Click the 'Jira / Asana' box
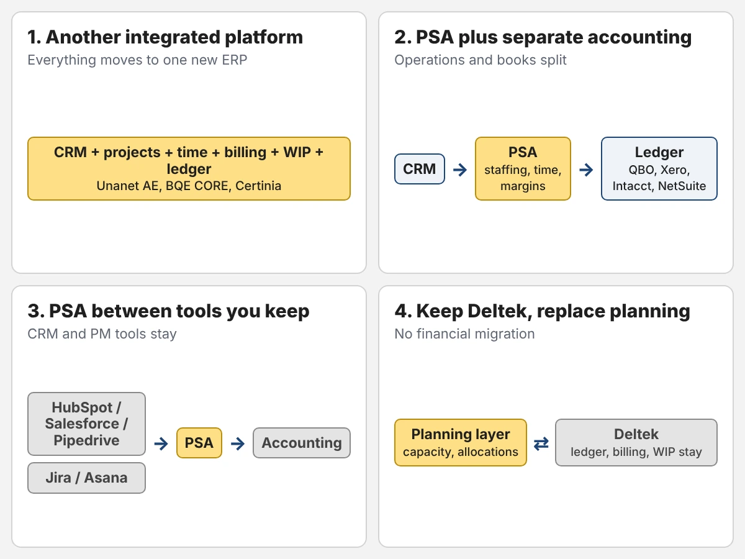The height and width of the screenshot is (559, 745). [x=86, y=478]
